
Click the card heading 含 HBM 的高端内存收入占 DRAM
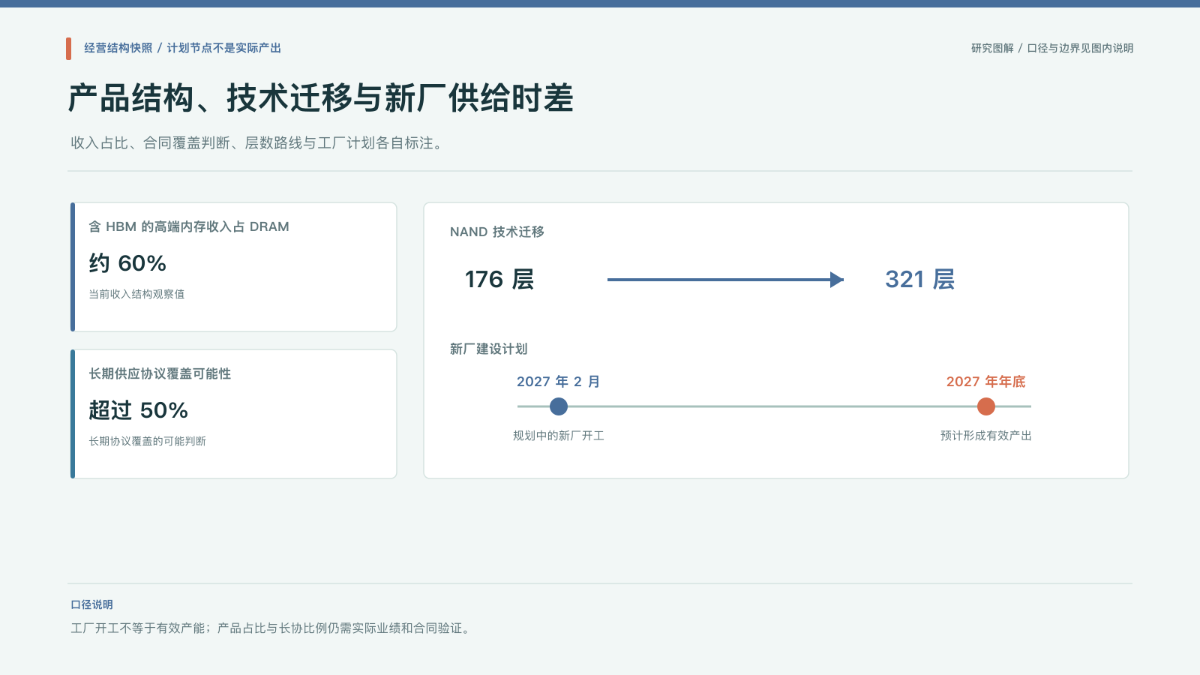pyautogui.click(x=189, y=226)
